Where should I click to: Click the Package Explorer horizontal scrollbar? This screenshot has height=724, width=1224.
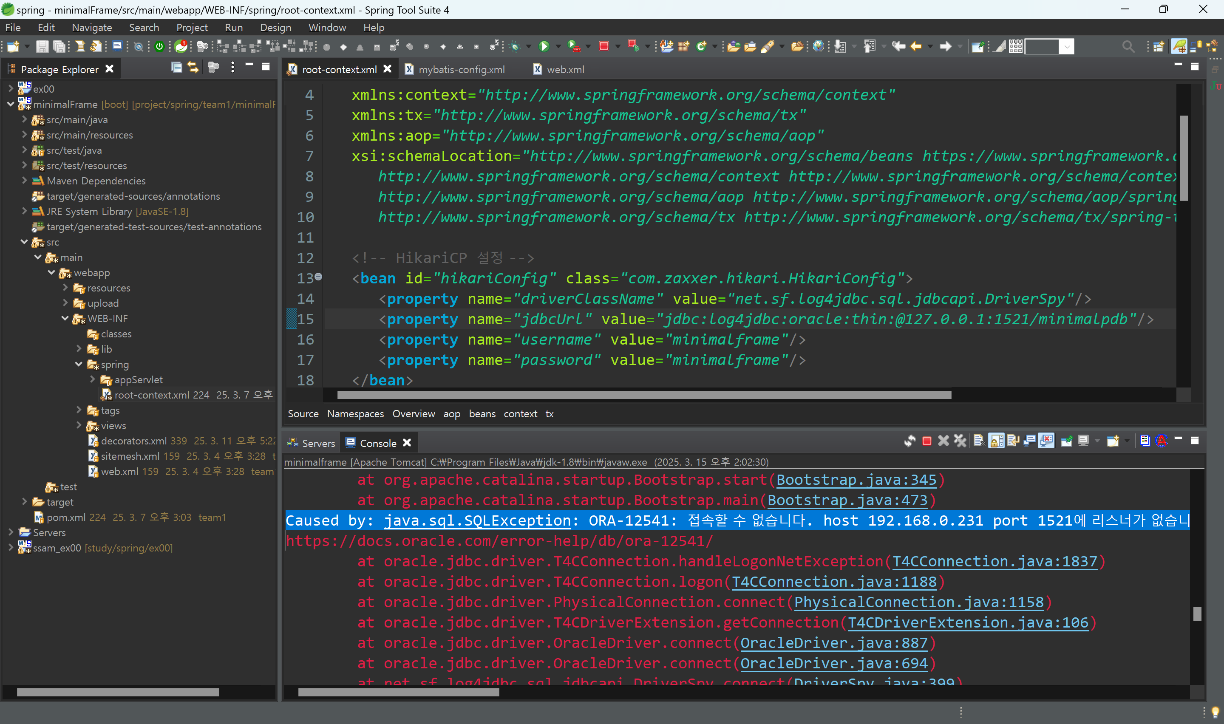click(x=118, y=692)
